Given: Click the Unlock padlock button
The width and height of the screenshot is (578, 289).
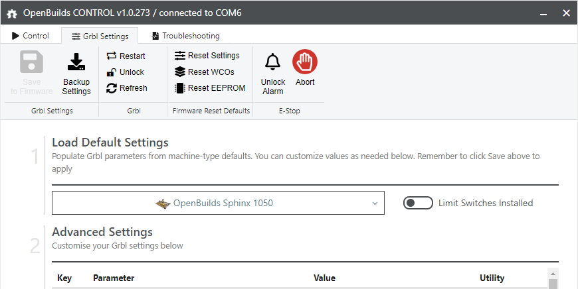Looking at the screenshot, I should coord(126,72).
